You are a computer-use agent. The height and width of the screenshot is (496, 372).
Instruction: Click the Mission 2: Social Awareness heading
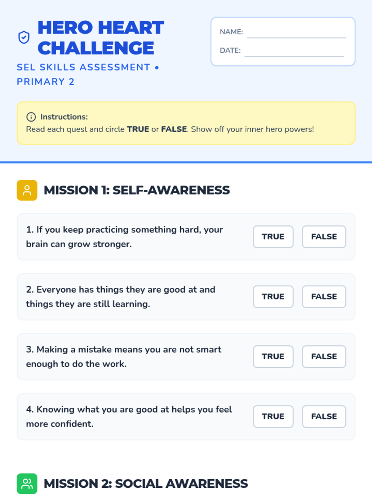[x=146, y=484]
